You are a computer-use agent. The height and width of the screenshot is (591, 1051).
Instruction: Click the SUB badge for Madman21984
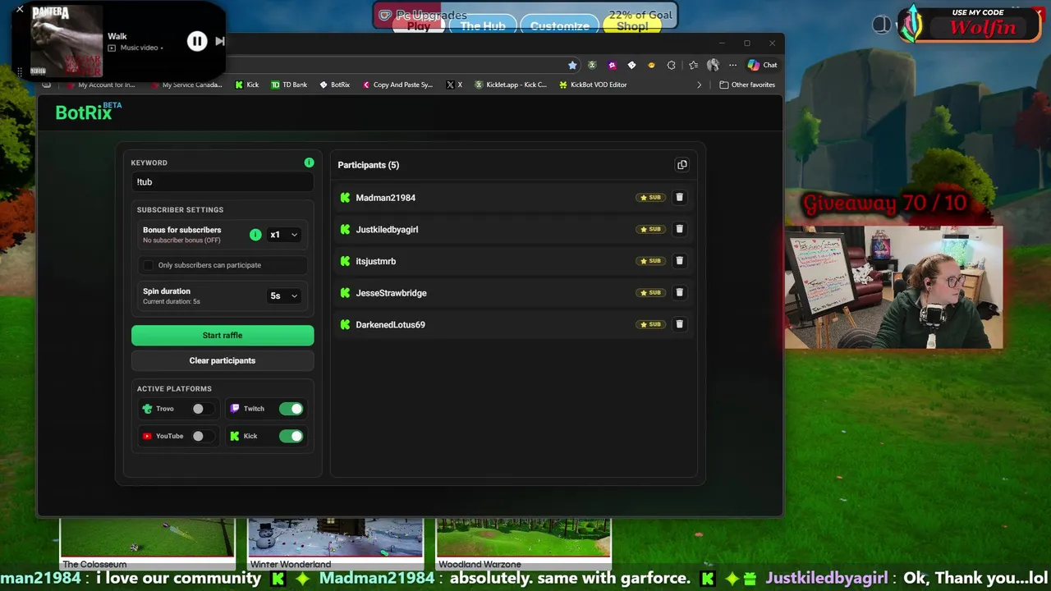tap(650, 197)
